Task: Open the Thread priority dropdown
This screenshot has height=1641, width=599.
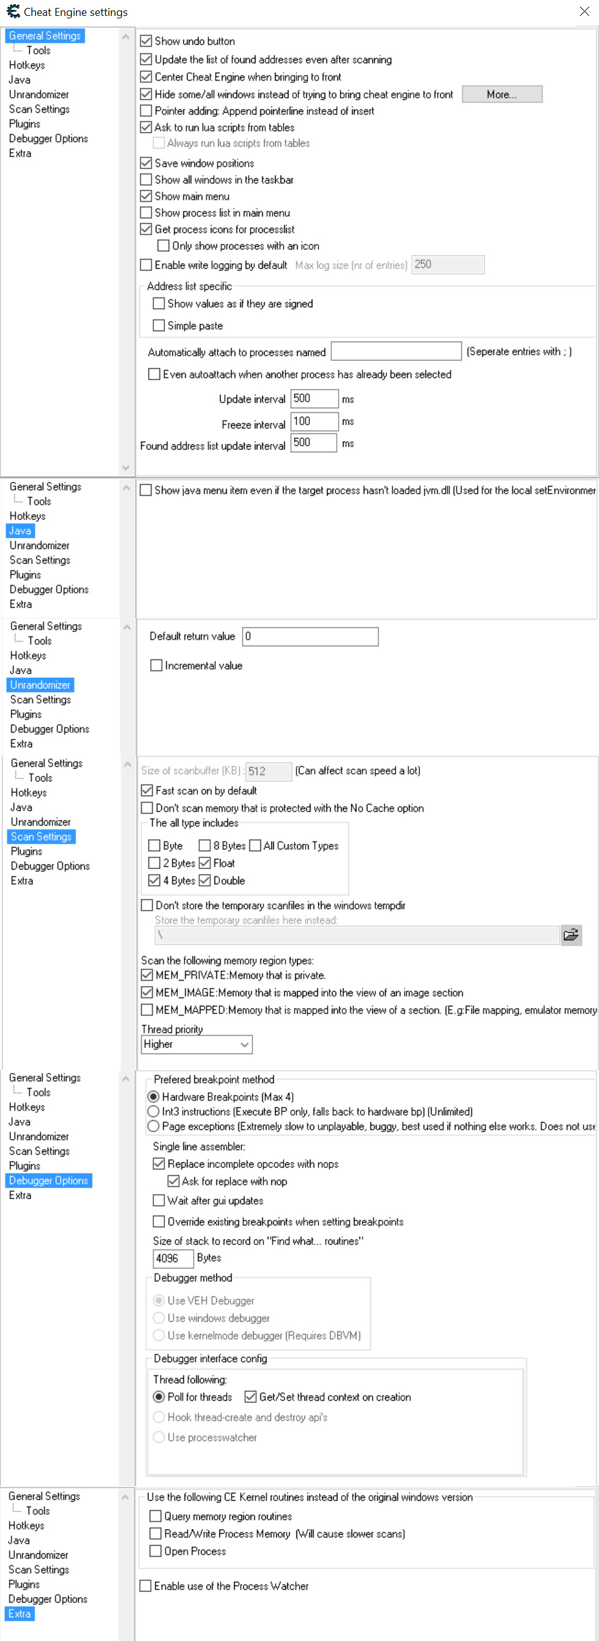Action: (x=197, y=1044)
